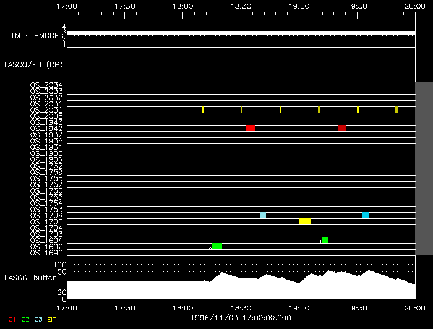Click the bright cyan block near 19:30
Image resolution: width=433 pixels, height=329 pixels.
coord(366,215)
